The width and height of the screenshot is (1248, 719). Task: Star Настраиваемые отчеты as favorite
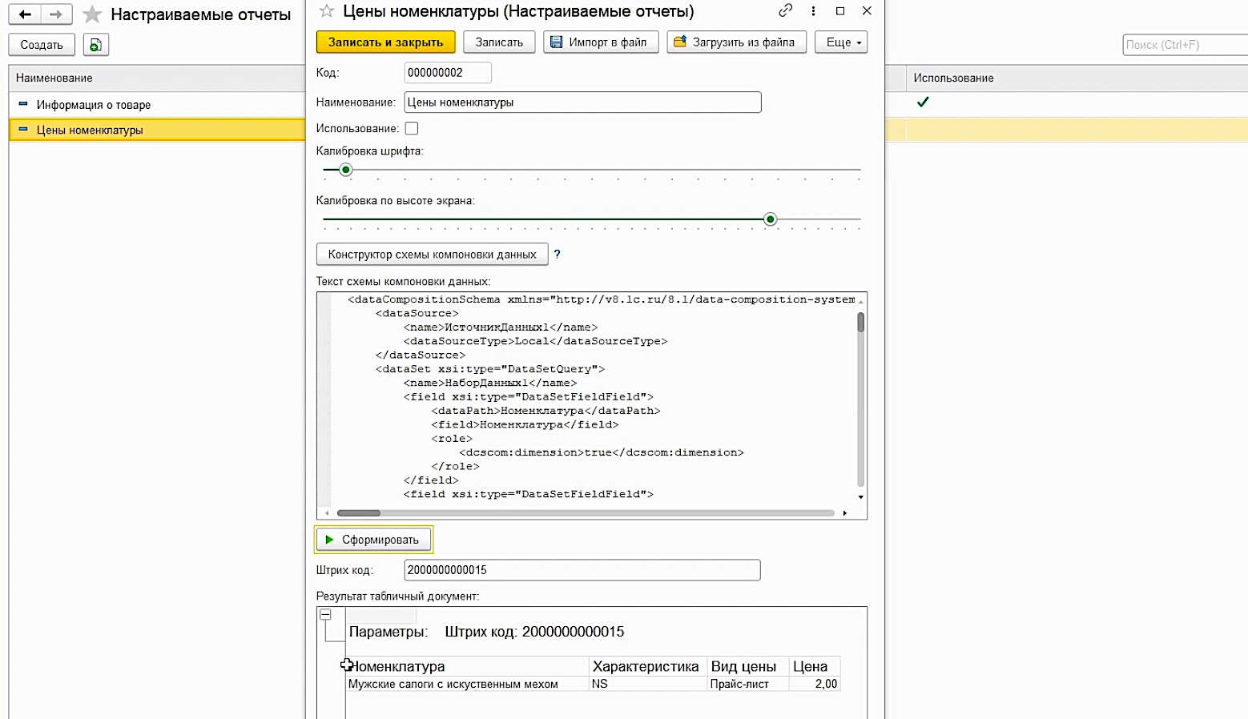[x=92, y=14]
